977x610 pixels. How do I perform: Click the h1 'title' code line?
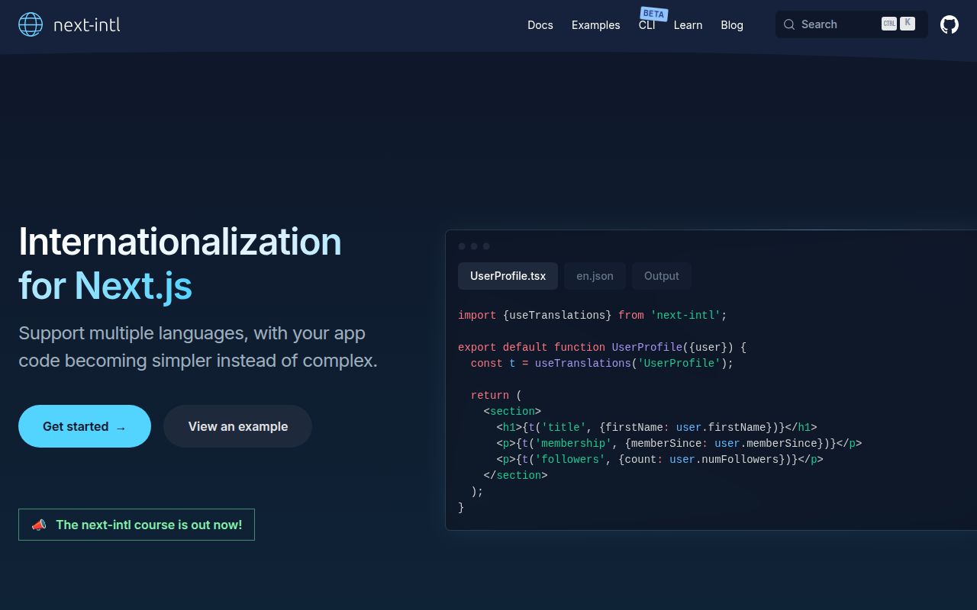pos(656,427)
